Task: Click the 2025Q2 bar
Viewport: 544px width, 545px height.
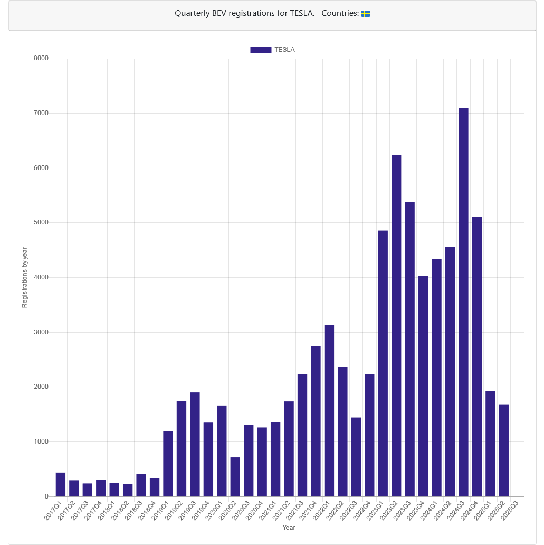Action: click(x=504, y=450)
